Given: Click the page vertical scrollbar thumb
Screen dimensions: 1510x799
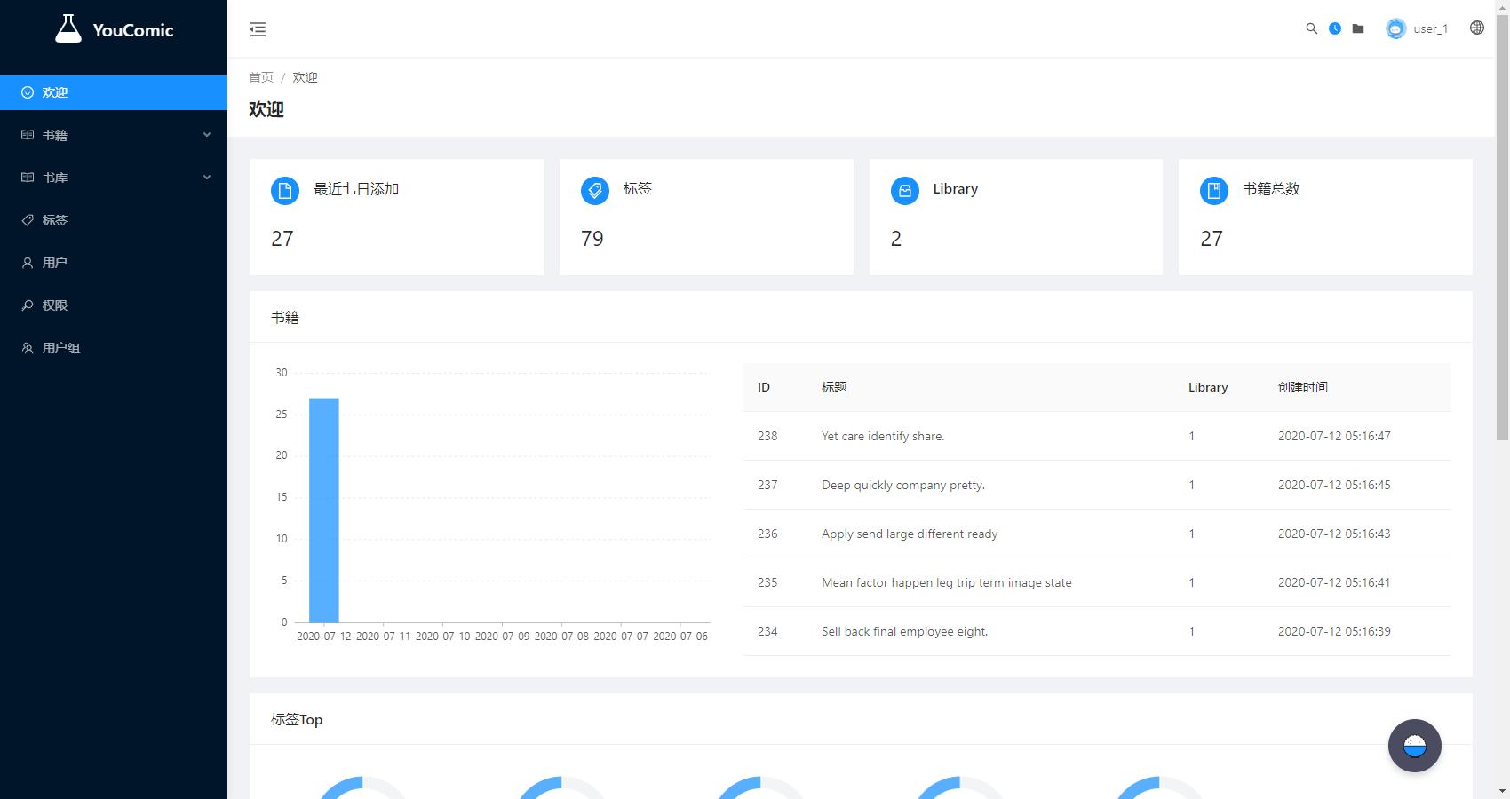Looking at the screenshot, I should 1502,226.
